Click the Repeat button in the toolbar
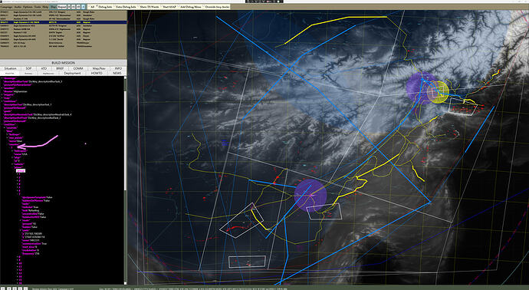 tap(62, 7)
